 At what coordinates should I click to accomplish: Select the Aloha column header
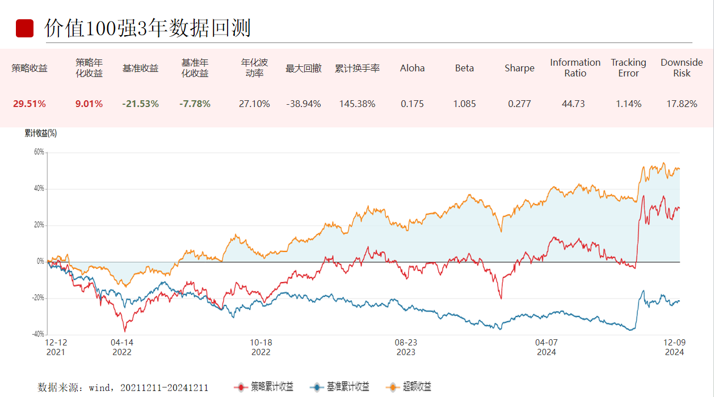click(412, 68)
